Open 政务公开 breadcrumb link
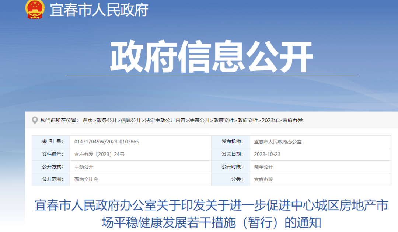Image resolution: width=398 pixels, height=232 pixels. [107, 120]
